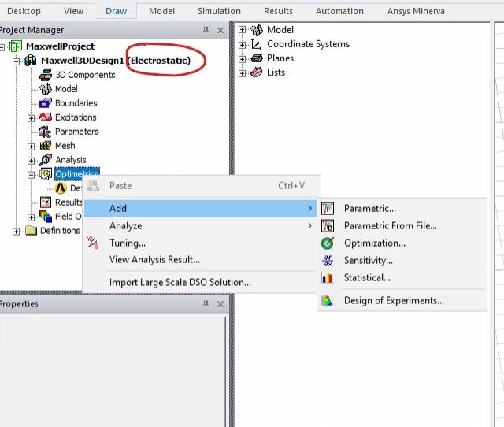
Task: Click the Model icon in modeler tree
Action: 257,30
